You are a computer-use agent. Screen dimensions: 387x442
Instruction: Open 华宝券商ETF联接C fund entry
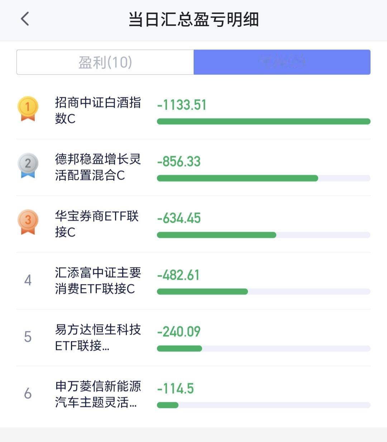click(97, 224)
